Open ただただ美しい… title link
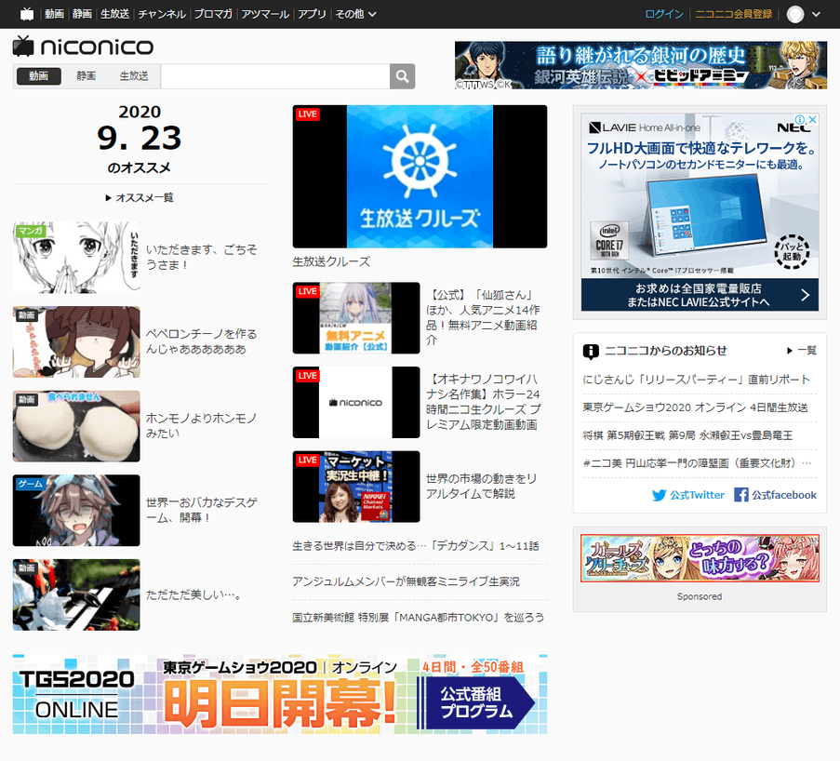This screenshot has width=840, height=761. click(193, 594)
